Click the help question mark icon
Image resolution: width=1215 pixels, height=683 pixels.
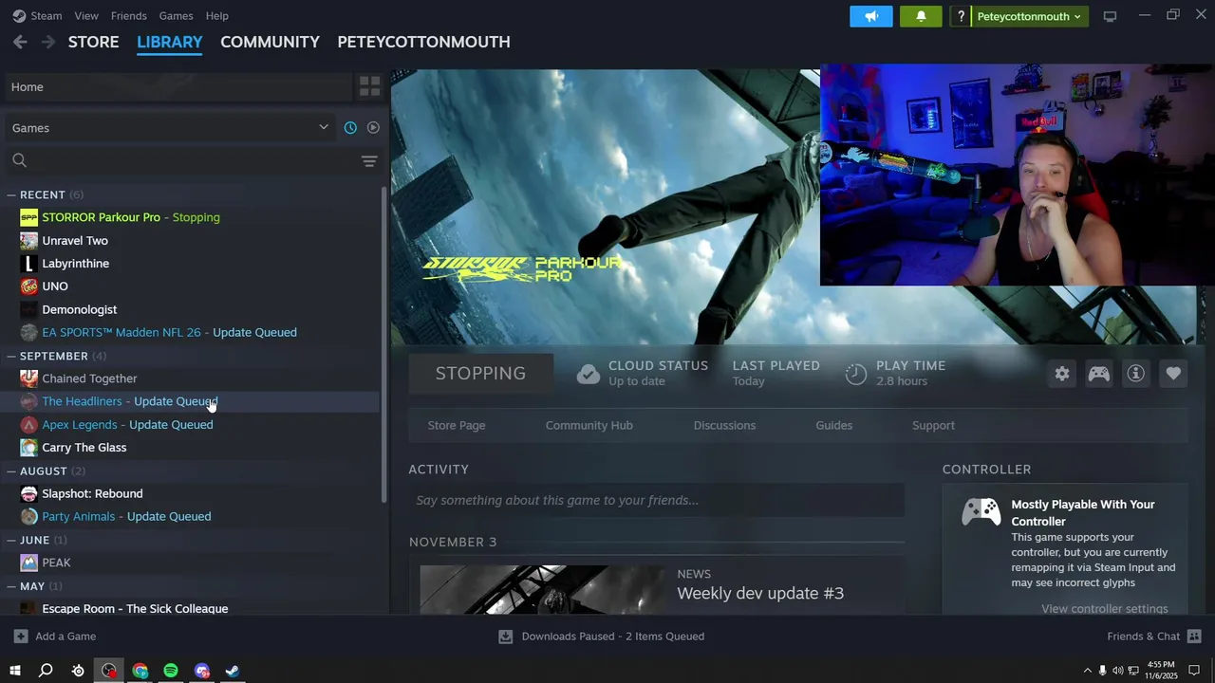[x=961, y=16]
